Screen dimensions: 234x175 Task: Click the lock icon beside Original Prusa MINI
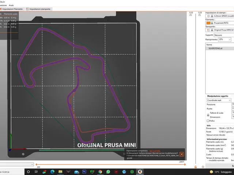tap(212, 30)
